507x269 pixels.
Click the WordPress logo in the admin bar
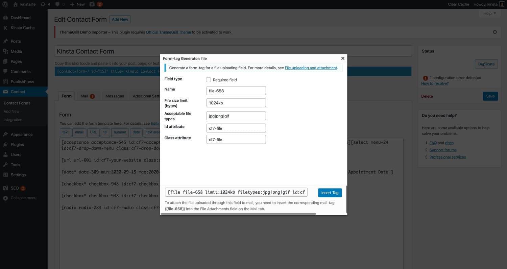[5, 4]
